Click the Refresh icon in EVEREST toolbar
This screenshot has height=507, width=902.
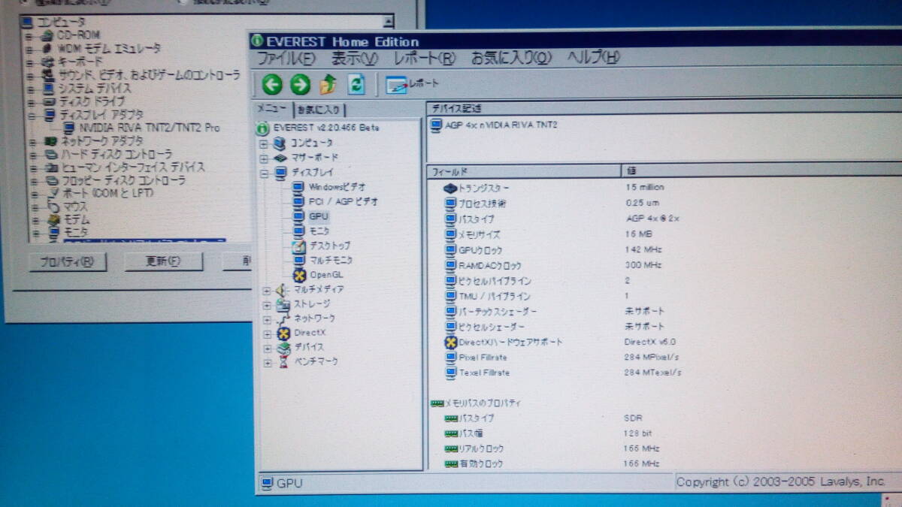356,84
